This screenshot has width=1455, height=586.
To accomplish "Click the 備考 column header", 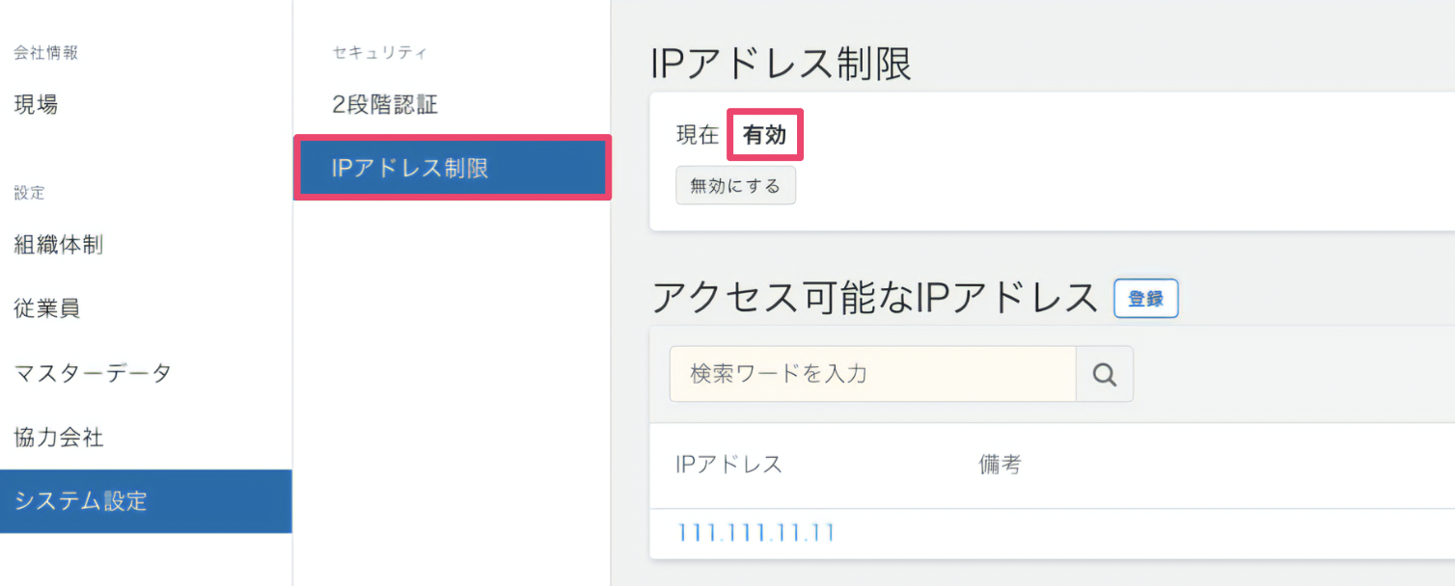I will point(1000,465).
